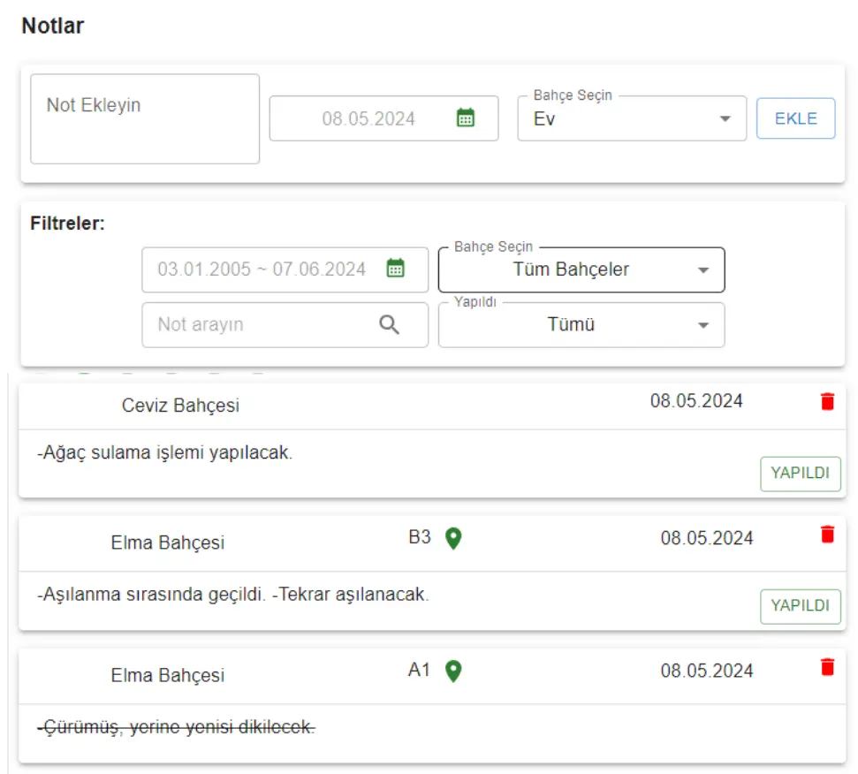This screenshot has height=774, width=858.
Task: Delete the Ceviz Bahçesi note
Action: tap(827, 402)
